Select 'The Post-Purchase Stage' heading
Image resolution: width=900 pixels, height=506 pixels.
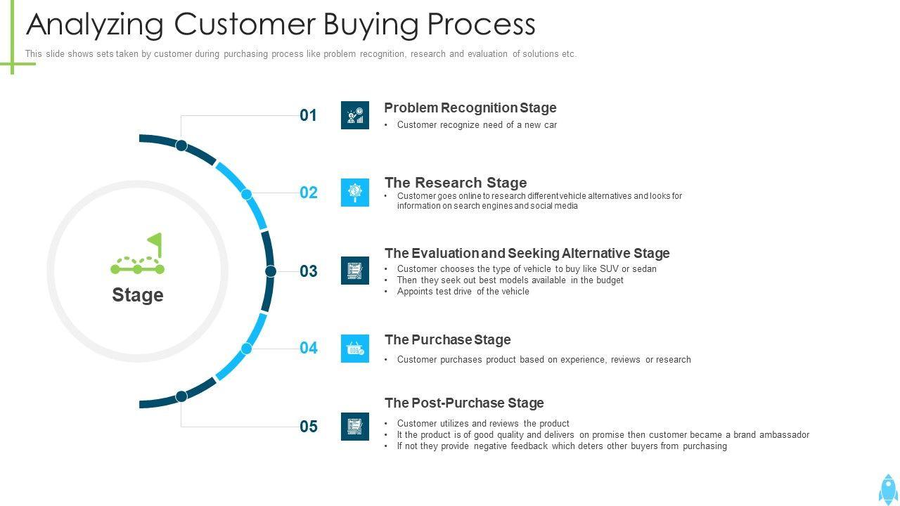click(464, 403)
